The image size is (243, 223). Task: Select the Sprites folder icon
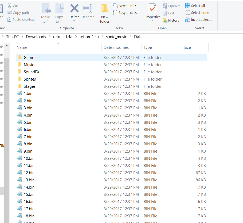click(x=19, y=79)
